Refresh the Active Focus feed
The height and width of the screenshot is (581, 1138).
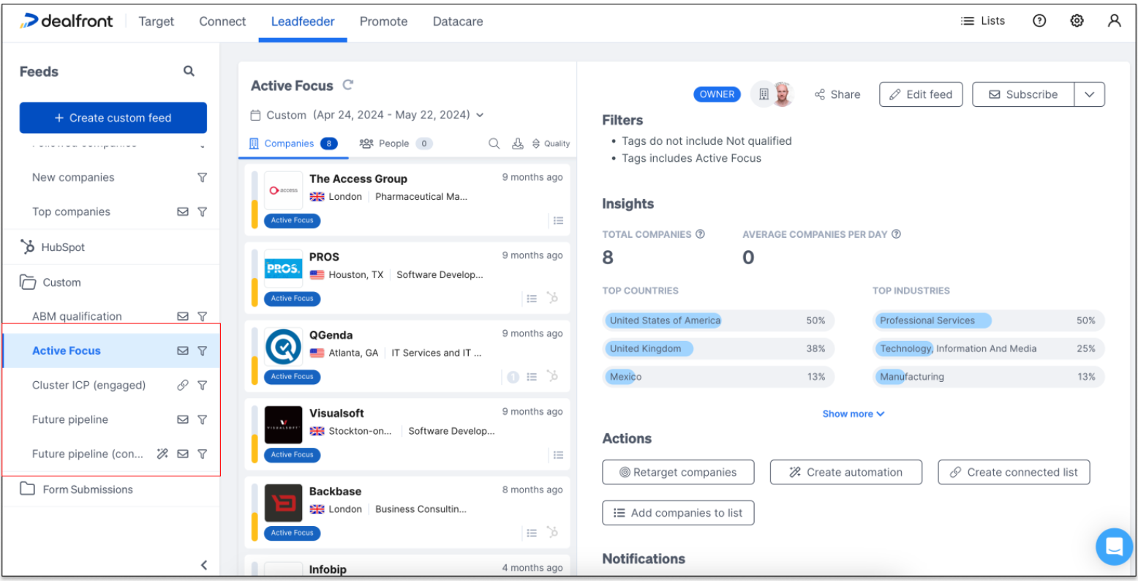[348, 85]
